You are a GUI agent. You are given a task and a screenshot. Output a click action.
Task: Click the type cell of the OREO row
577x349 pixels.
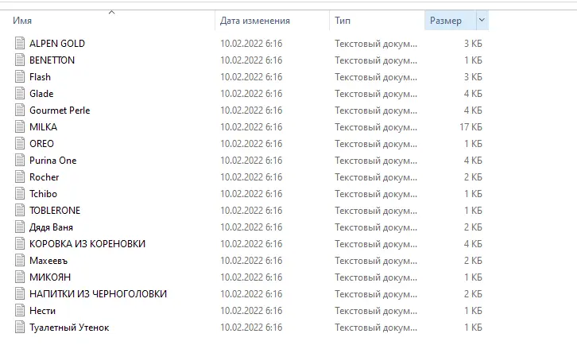pyautogui.click(x=376, y=144)
